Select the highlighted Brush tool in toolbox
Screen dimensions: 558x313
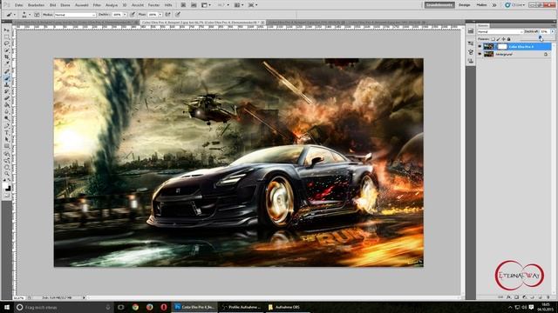tap(7, 78)
